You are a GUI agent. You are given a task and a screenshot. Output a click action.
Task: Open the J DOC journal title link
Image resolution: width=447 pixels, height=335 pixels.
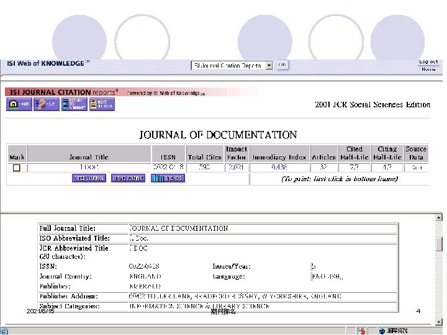tap(89, 167)
